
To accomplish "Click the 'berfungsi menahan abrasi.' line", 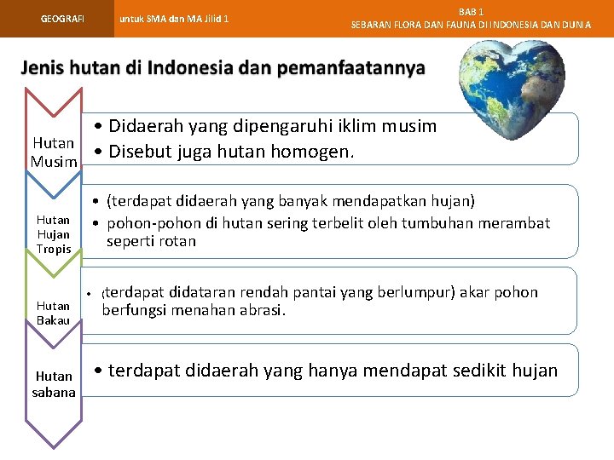I will click(194, 310).
